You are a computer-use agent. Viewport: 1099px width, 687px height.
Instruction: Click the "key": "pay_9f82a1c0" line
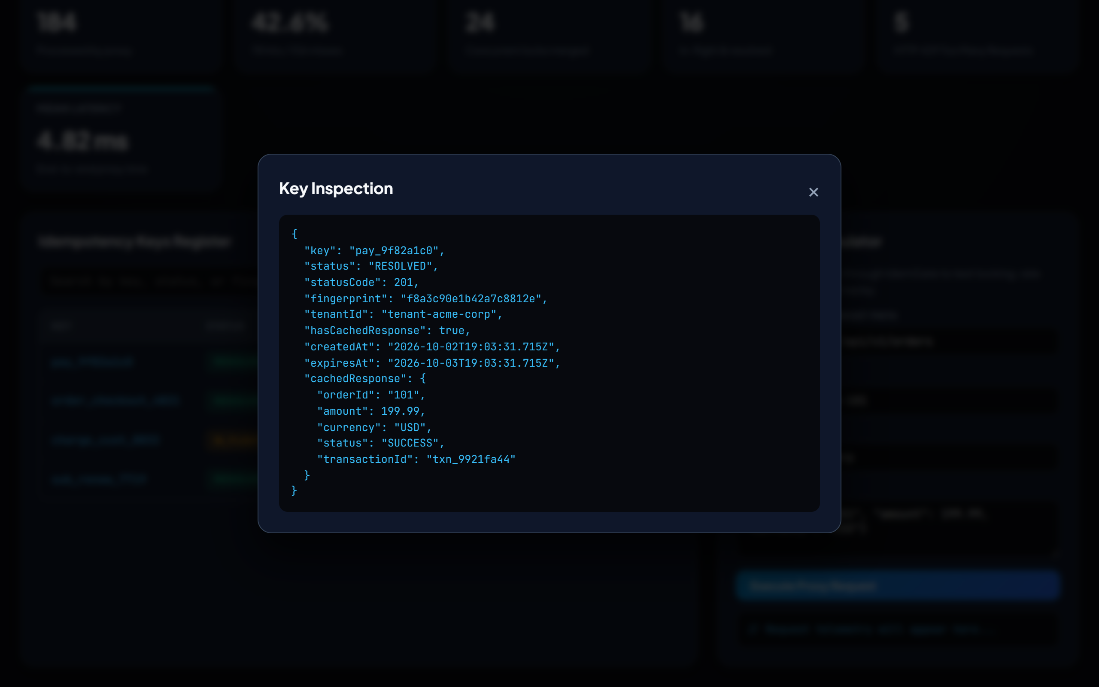[x=374, y=250]
